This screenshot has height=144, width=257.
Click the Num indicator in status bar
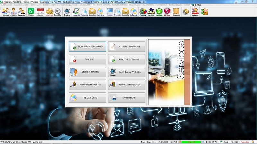143,142
